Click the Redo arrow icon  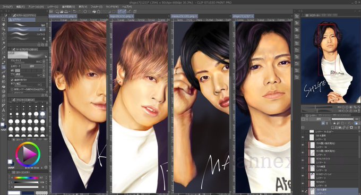coord(80,11)
